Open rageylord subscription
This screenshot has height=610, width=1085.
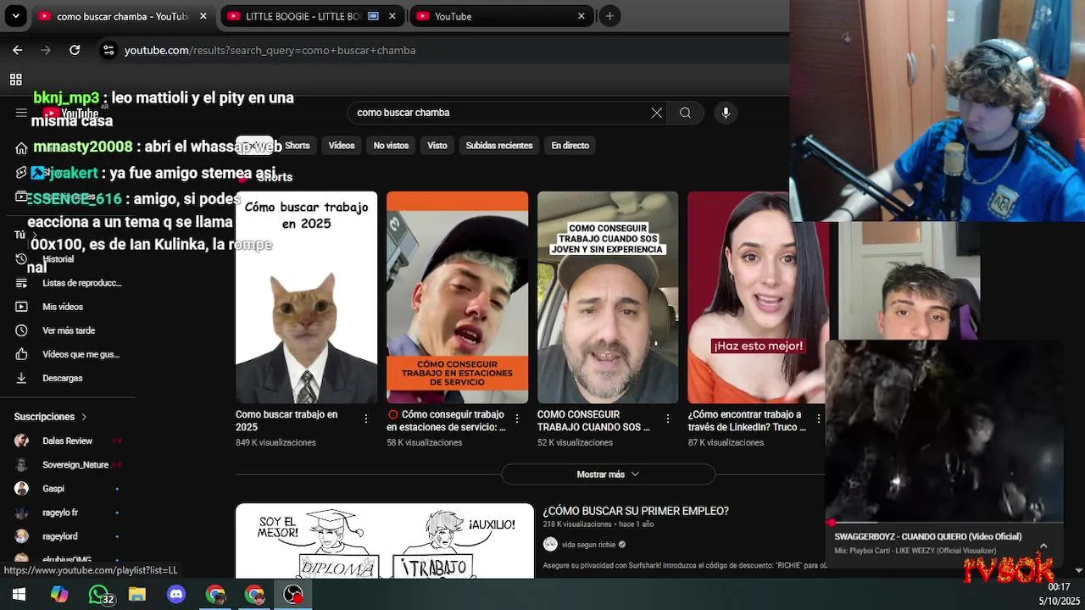tap(60, 536)
